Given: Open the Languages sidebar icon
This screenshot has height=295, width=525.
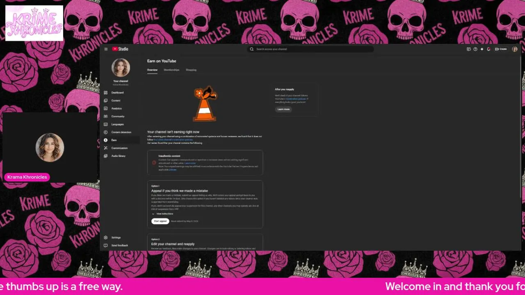Looking at the screenshot, I should [x=106, y=124].
